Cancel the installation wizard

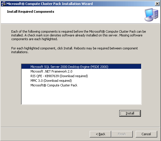[x=146, y=134]
